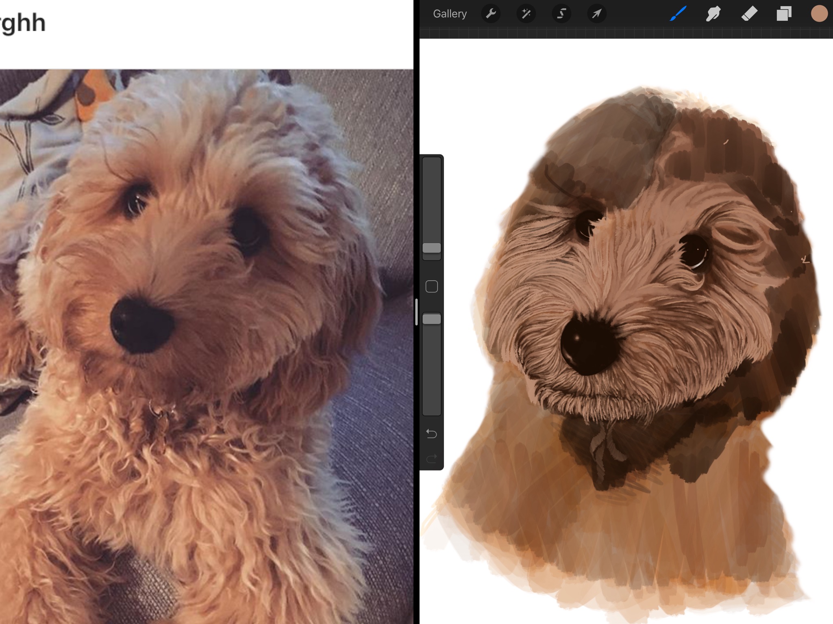This screenshot has width=833, height=624.
Task: Open the Adjustments magic wand menu
Action: tap(526, 14)
